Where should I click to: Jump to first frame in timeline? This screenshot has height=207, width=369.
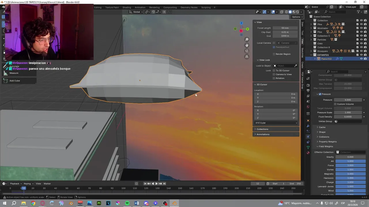point(145,184)
